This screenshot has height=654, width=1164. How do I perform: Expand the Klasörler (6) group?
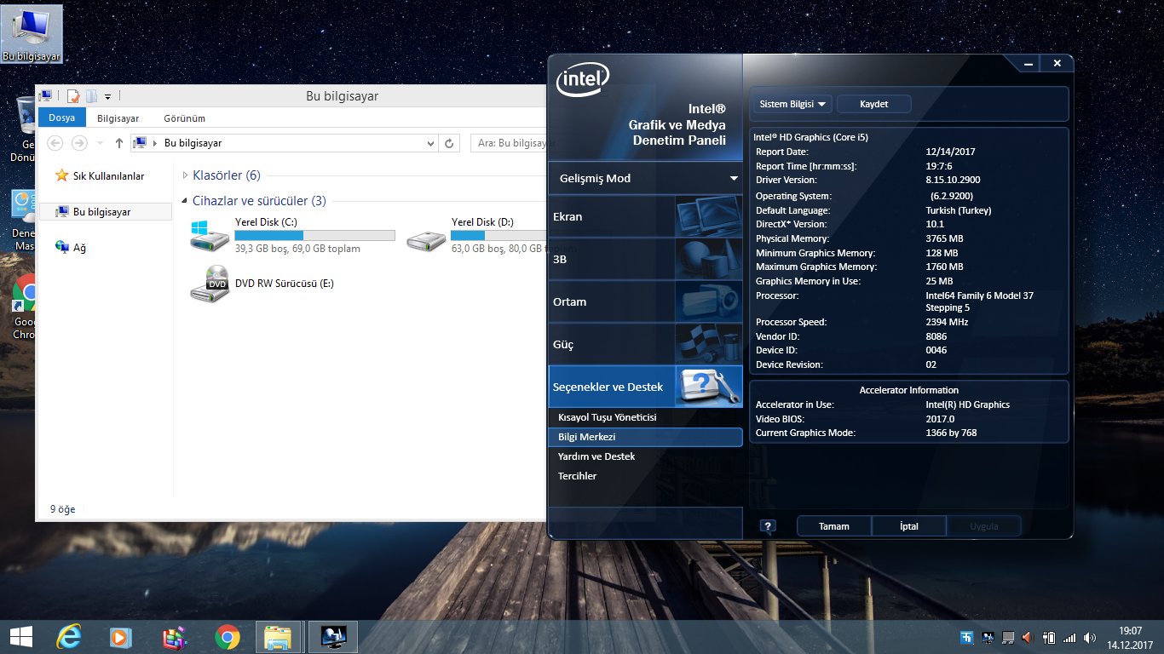point(186,175)
